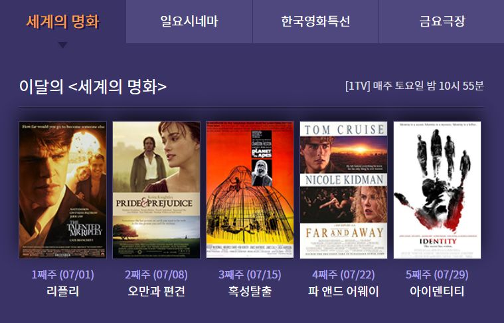View the Far and Away poster
Viewport: 504px width, 323px height.
(343, 190)
